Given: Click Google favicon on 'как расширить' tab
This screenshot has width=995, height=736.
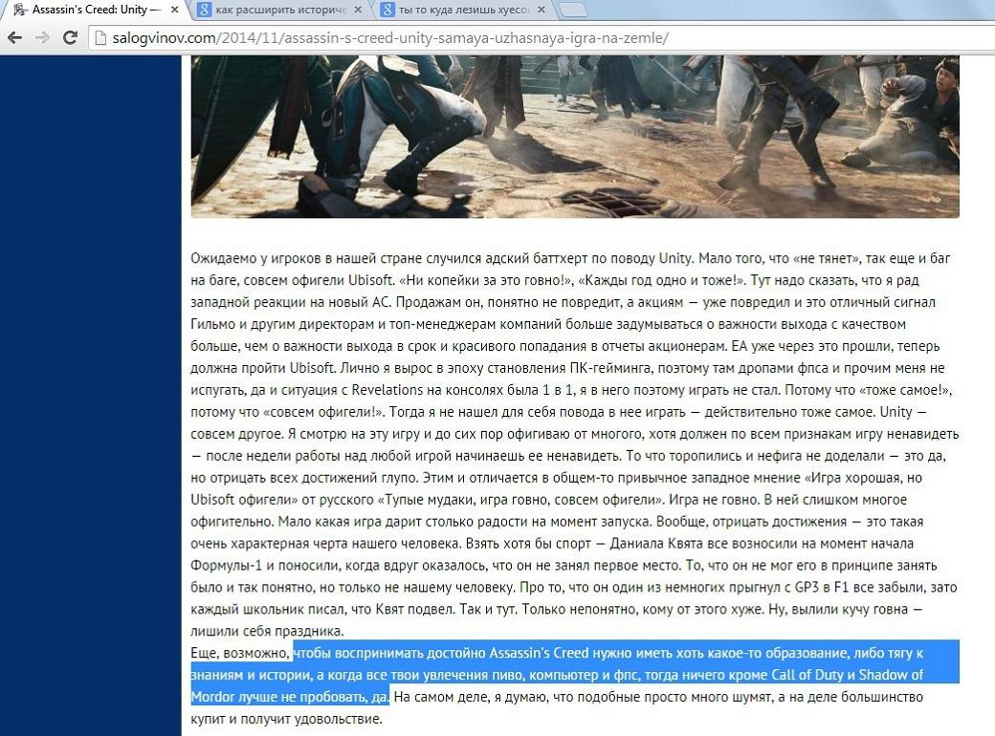Looking at the screenshot, I should click(204, 10).
